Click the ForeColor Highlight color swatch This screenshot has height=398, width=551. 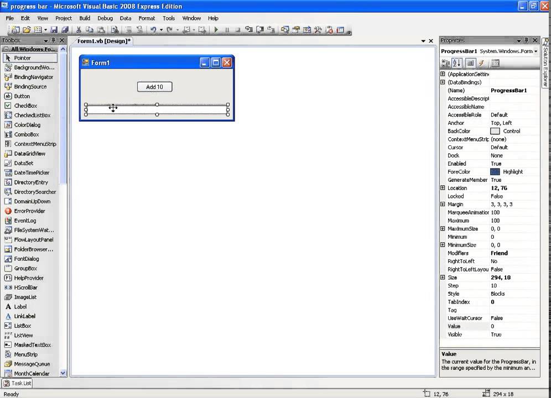[x=495, y=172]
